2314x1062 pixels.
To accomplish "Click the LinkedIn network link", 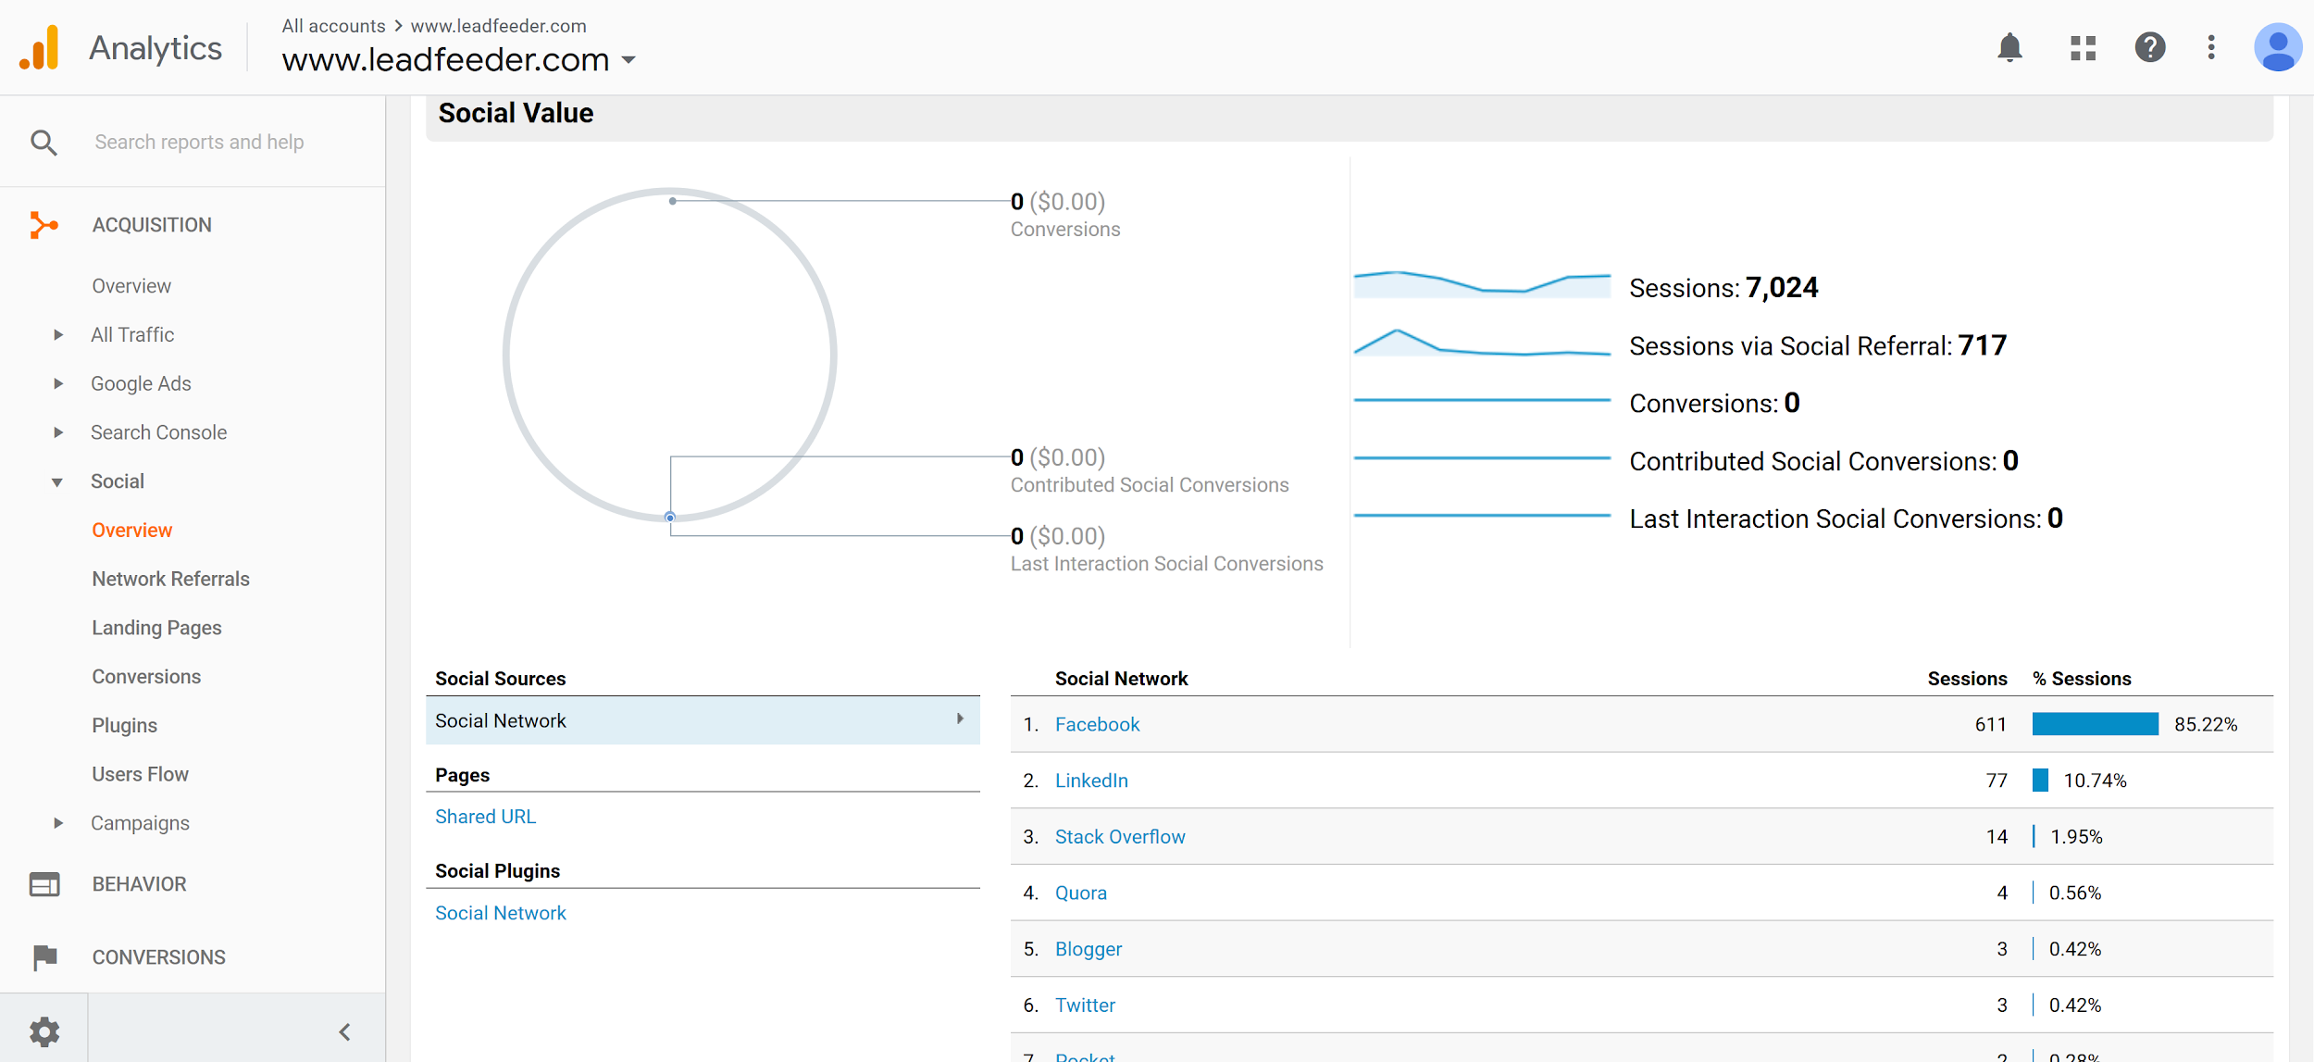I will (1091, 781).
